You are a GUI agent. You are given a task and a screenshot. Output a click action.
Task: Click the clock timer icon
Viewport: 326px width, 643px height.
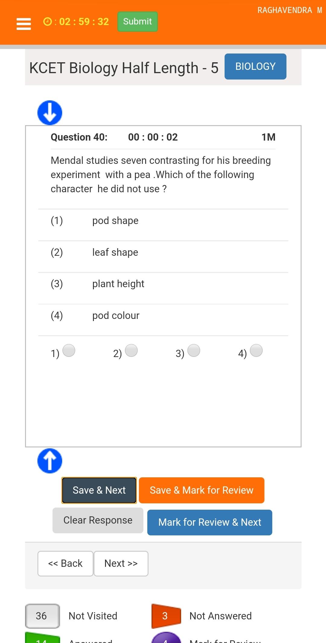click(47, 21)
